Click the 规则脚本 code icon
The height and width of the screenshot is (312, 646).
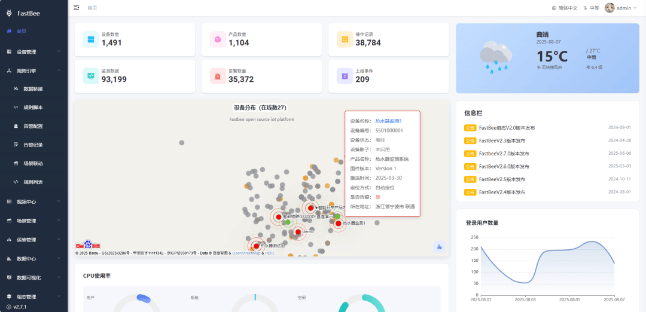tap(16, 108)
